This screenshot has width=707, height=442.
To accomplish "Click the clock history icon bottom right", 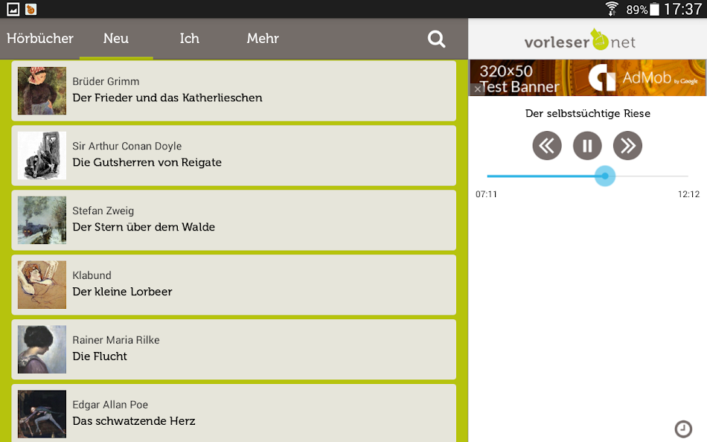I will tap(683, 429).
